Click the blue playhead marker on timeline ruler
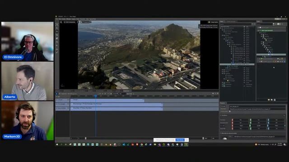Viewport: 289px width, 162px height. [96, 96]
